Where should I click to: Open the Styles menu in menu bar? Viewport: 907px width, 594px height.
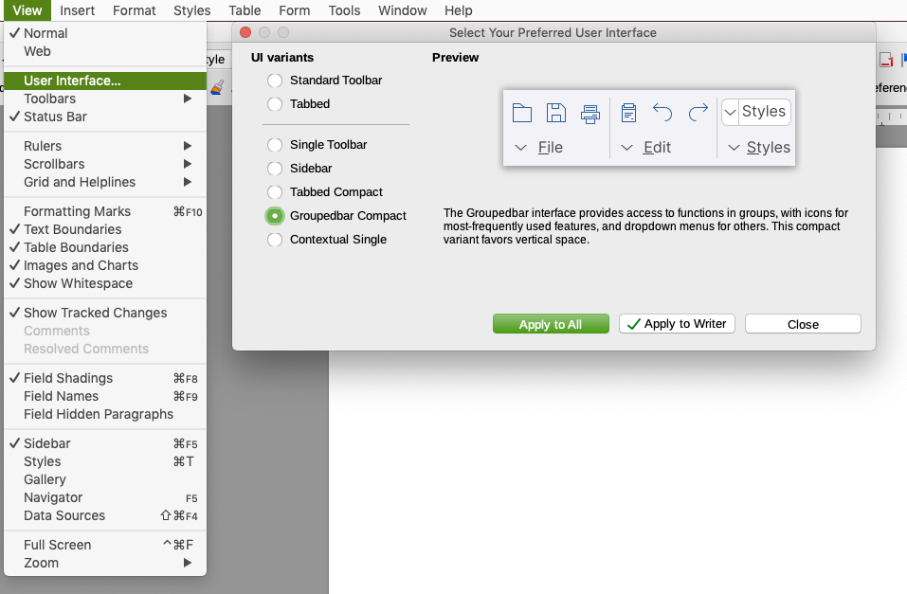click(192, 10)
